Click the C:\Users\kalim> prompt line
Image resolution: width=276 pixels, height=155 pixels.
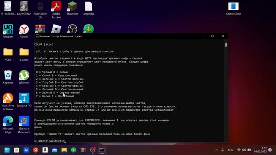[x=50, y=141]
